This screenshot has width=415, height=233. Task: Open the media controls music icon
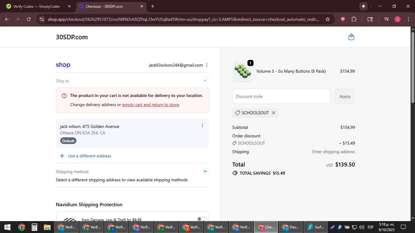387,19
